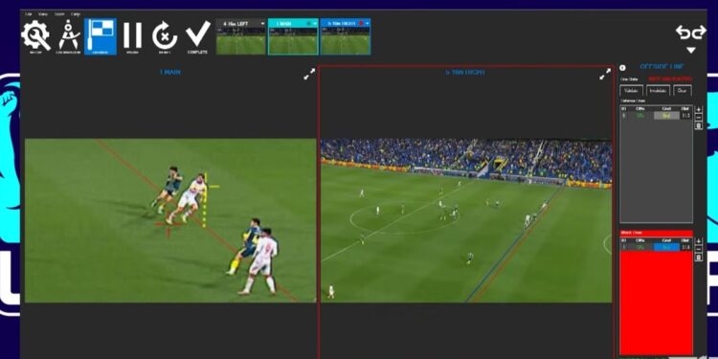Click the Invalidate button
The width and height of the screenshot is (718, 359).
[658, 91]
